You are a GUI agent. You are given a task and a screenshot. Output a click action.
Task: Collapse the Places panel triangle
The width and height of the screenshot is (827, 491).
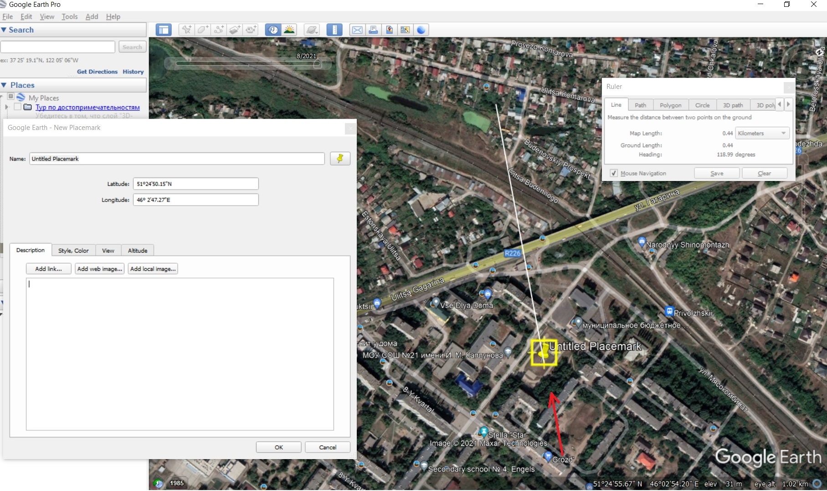coord(4,85)
